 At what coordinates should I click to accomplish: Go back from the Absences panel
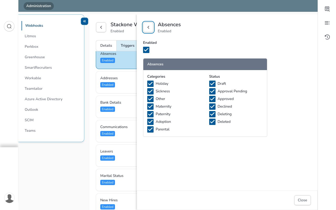(148, 27)
